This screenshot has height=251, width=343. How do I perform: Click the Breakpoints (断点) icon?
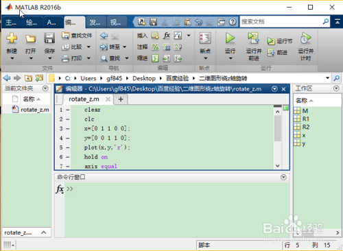click(205, 38)
